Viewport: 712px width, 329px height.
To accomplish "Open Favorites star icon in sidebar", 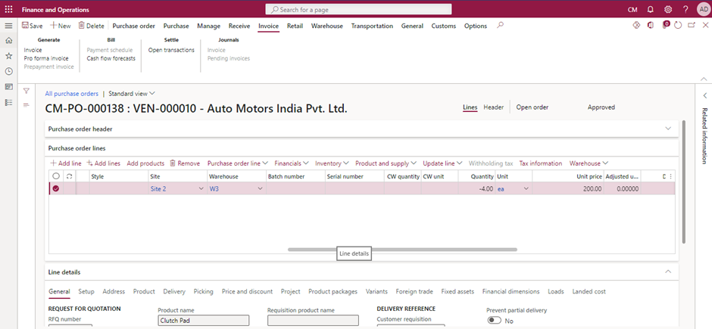I will pyautogui.click(x=8, y=56).
